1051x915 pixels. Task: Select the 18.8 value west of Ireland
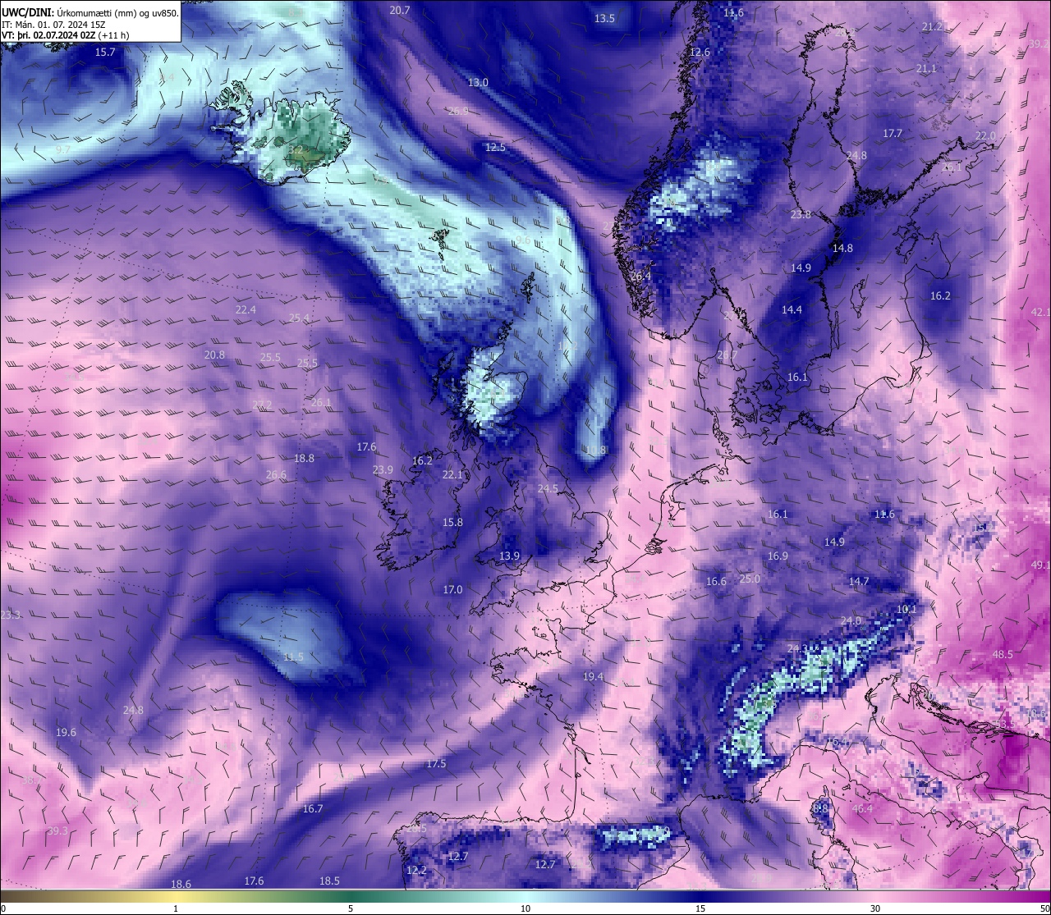304,458
